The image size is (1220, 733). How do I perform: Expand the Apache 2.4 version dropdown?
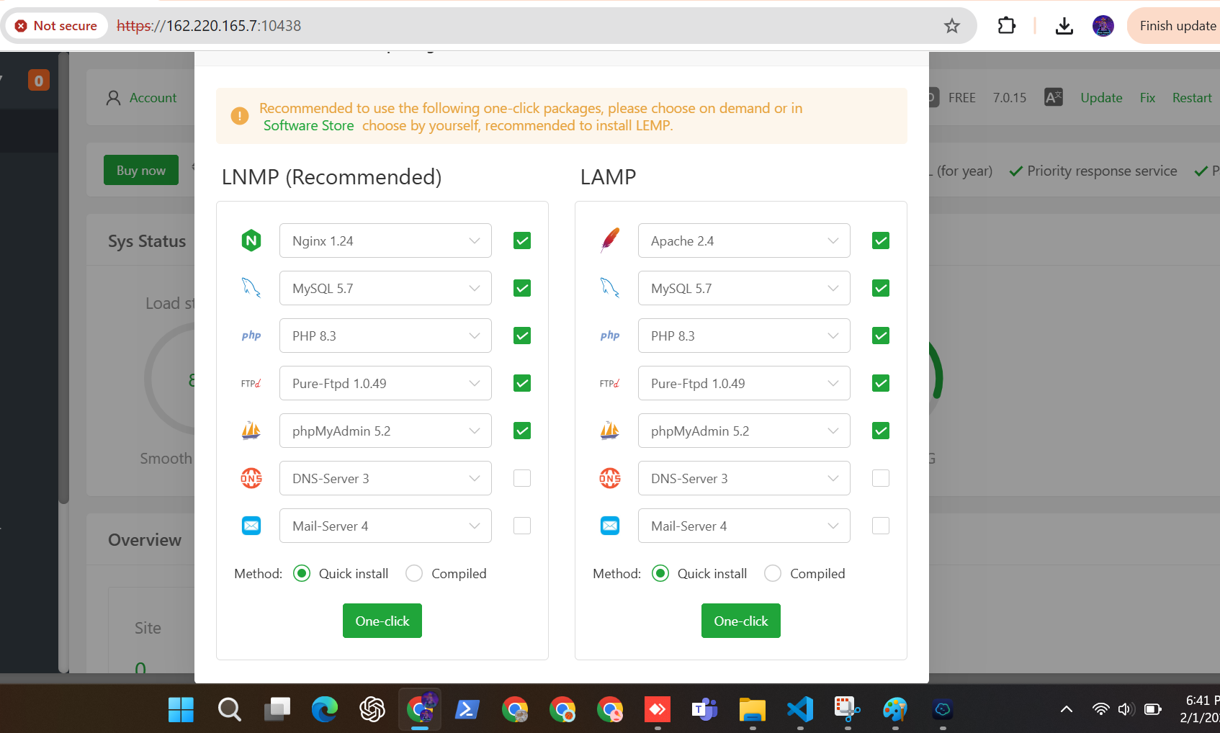tap(744, 240)
